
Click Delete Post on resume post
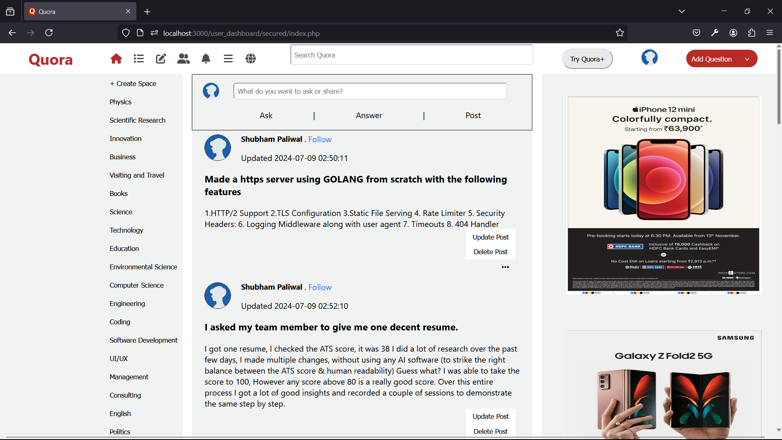click(490, 431)
